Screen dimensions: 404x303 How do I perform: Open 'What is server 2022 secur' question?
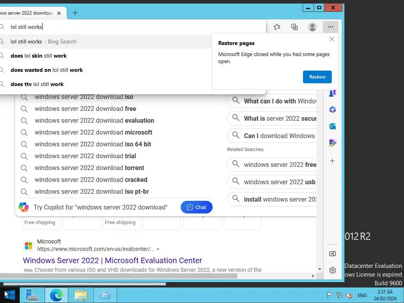[272, 118]
